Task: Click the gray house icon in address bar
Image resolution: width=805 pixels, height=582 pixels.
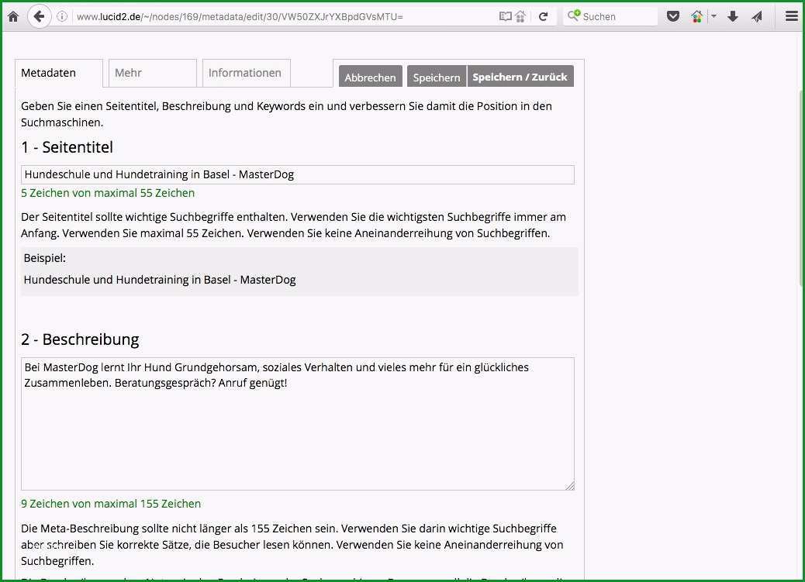Action: tap(520, 16)
